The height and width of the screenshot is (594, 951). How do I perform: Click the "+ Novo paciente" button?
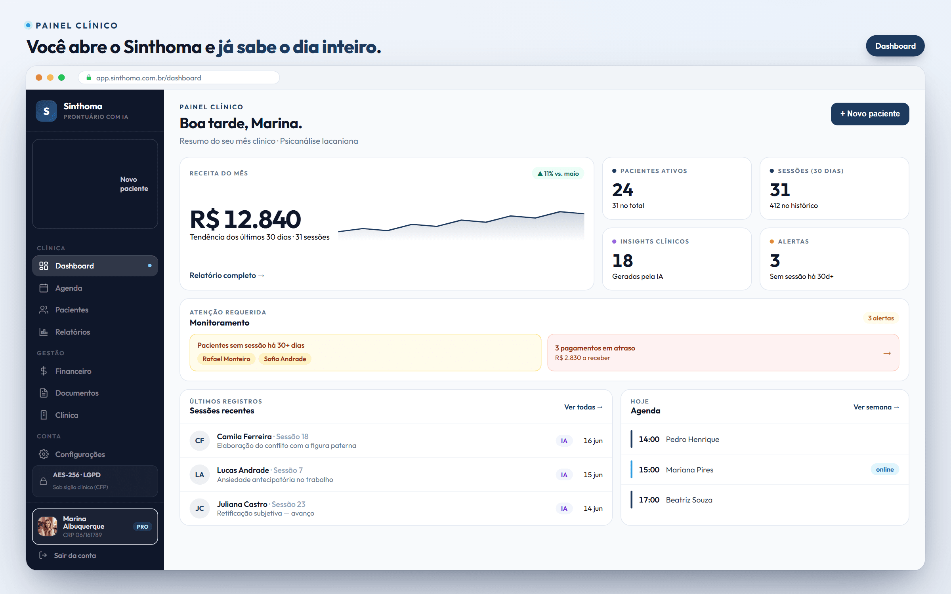click(x=870, y=114)
